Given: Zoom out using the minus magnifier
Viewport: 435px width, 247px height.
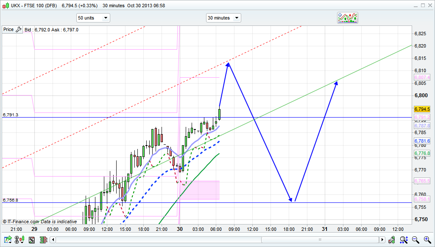Looking at the screenshot, I should (416, 240).
